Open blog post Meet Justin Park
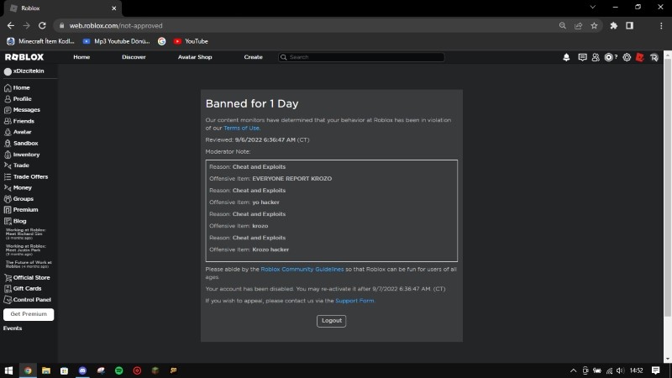Image resolution: width=672 pixels, height=378 pixels. click(26, 249)
